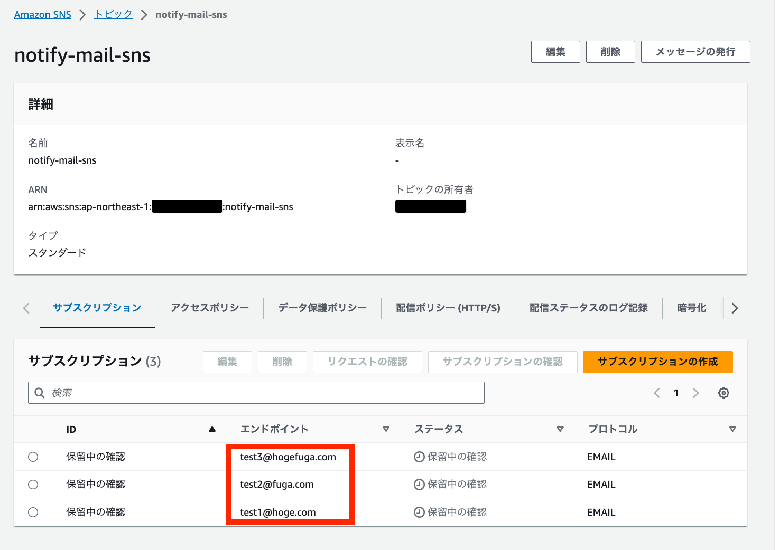Click the pending clock icon for test1@hoge.com
The height and width of the screenshot is (550, 779).
[419, 511]
